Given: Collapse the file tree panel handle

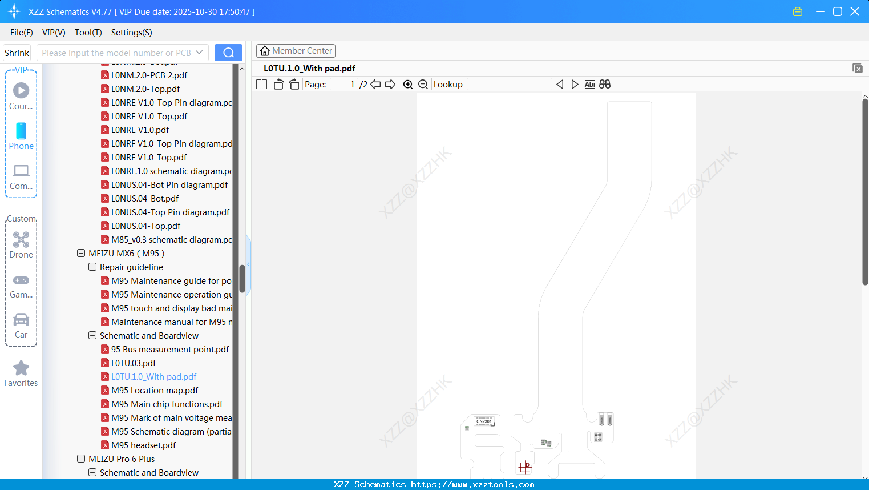Looking at the screenshot, I should [x=248, y=264].
